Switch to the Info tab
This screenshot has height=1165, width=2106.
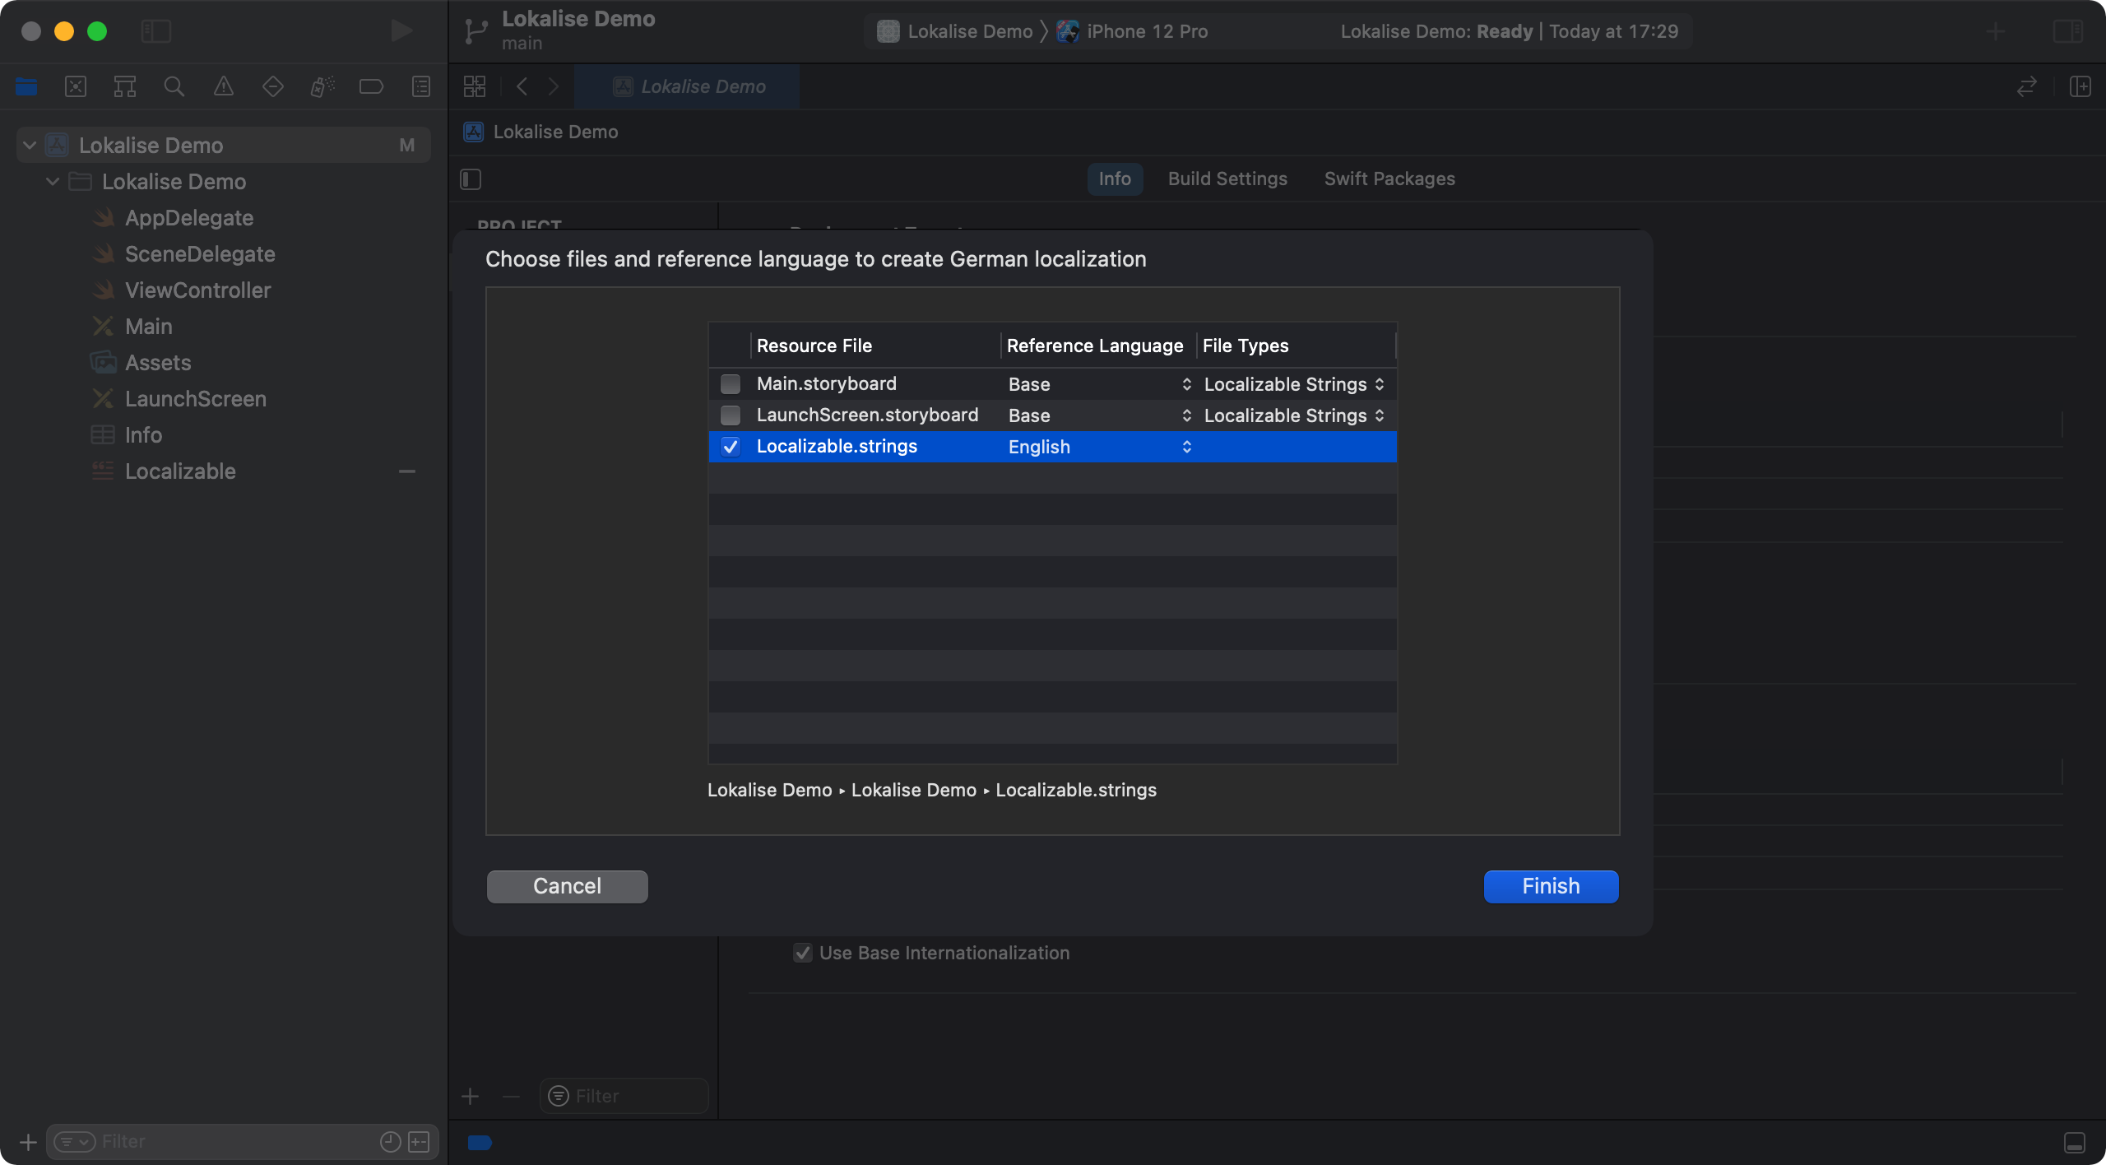(x=1115, y=179)
